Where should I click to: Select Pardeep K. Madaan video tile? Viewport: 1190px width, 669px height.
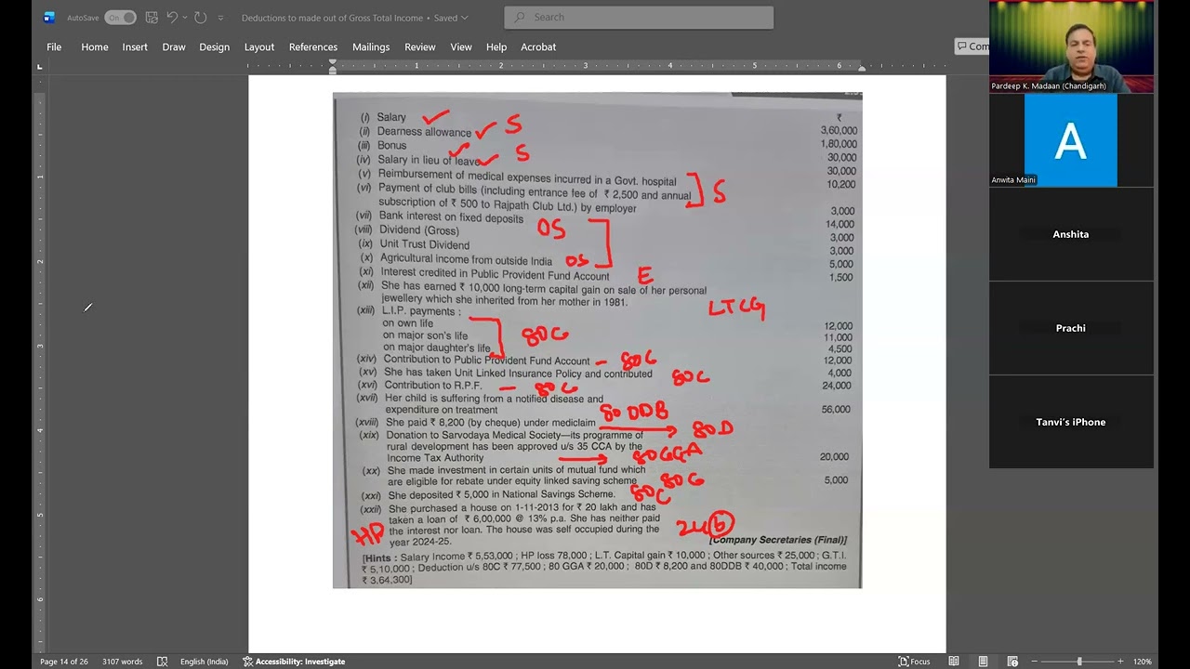pos(1071,46)
